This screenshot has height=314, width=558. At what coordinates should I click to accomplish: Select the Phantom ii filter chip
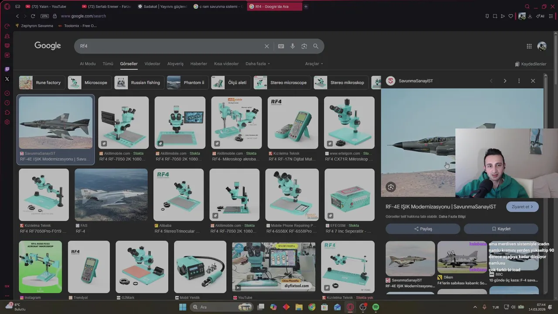coord(187,82)
